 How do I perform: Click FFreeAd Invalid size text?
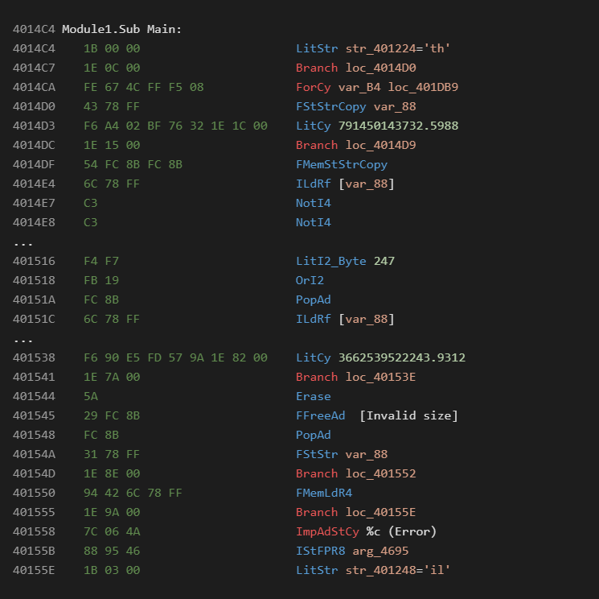click(x=408, y=415)
